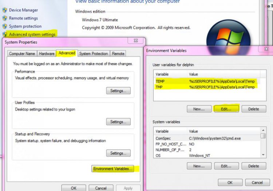Screen dimensions: 273x191
Task: Click Cancel in System Properties
Action: (x=101, y=188)
